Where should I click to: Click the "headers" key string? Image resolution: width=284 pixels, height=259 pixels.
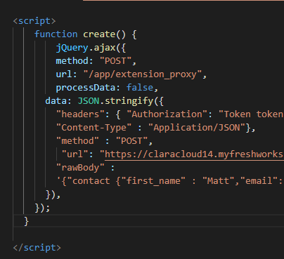(x=80, y=114)
